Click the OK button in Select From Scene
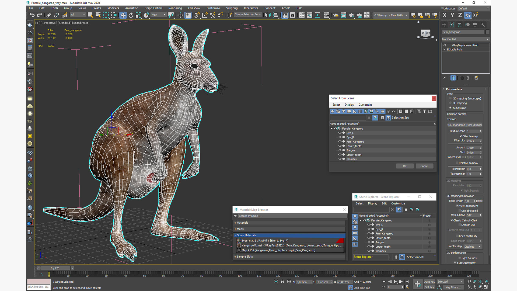This screenshot has width=517, height=291. [404, 166]
